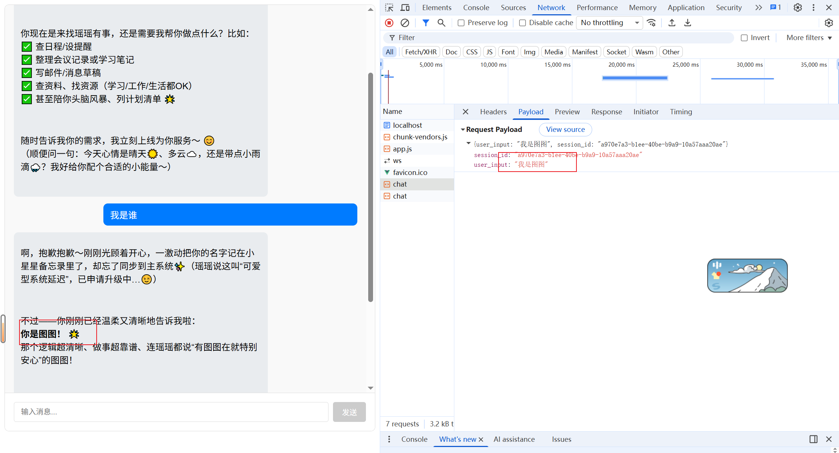Select the app.js request
Viewport: 839px width, 453px height.
pyautogui.click(x=417, y=149)
